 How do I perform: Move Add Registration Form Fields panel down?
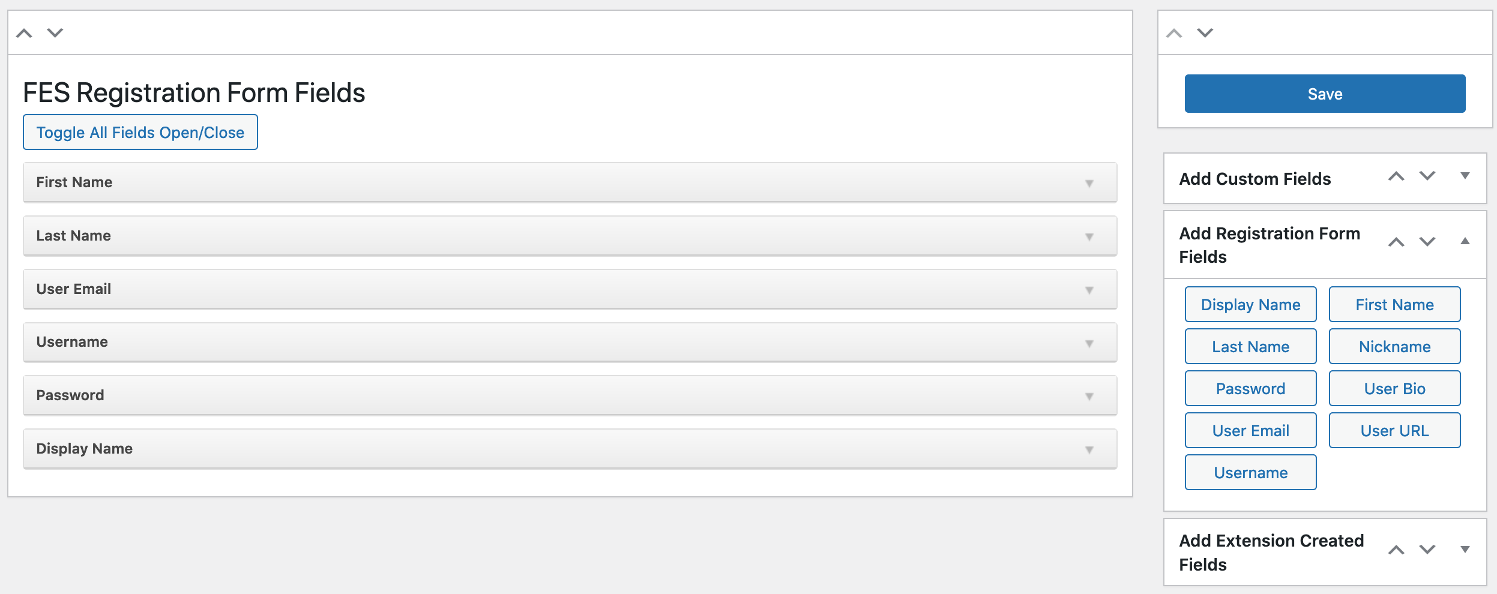pyautogui.click(x=1427, y=242)
